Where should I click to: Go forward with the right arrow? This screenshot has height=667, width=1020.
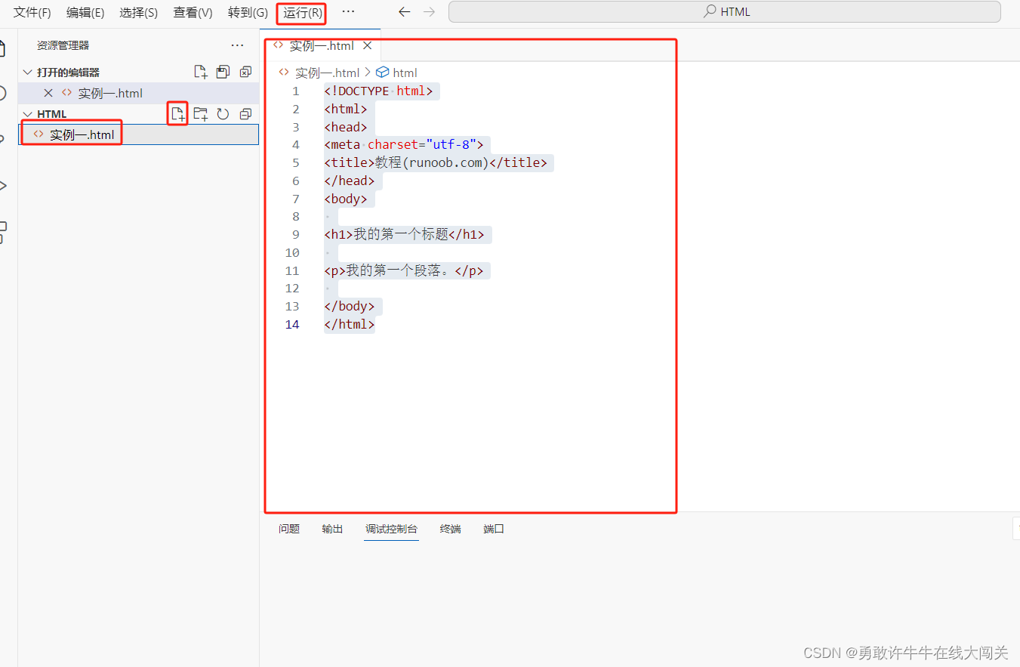click(429, 12)
